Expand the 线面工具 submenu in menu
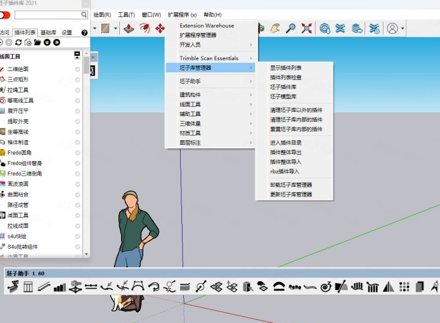 (210, 104)
